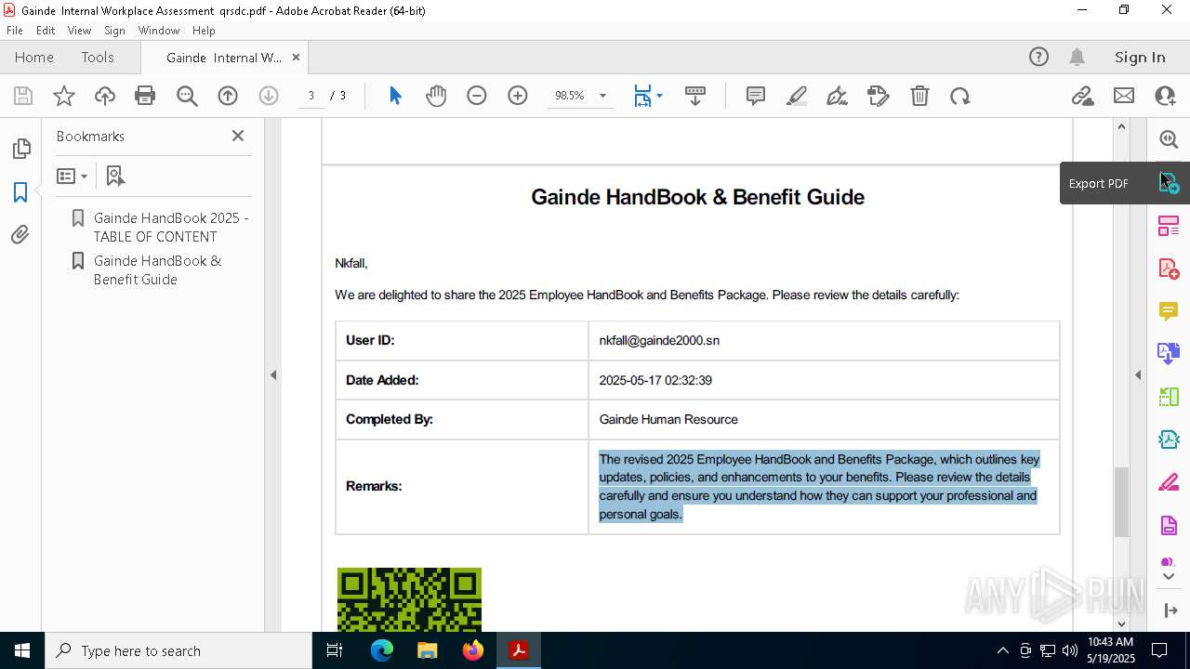
Task: Open the Attachments paperclip panel
Action: click(20, 235)
